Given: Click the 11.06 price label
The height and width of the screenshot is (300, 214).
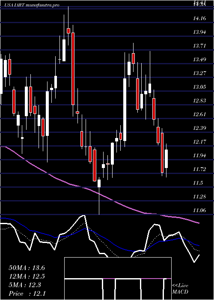Looking at the screenshot, I should pyautogui.click(x=199, y=210).
